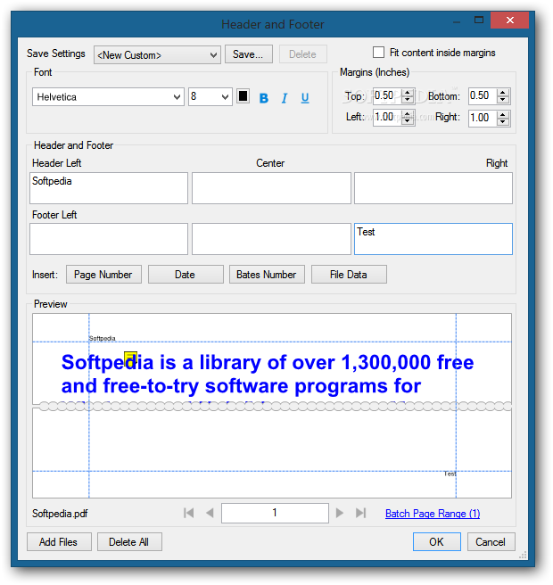Click the Save... button
Viewport: 553px width, 585px height.
point(249,54)
